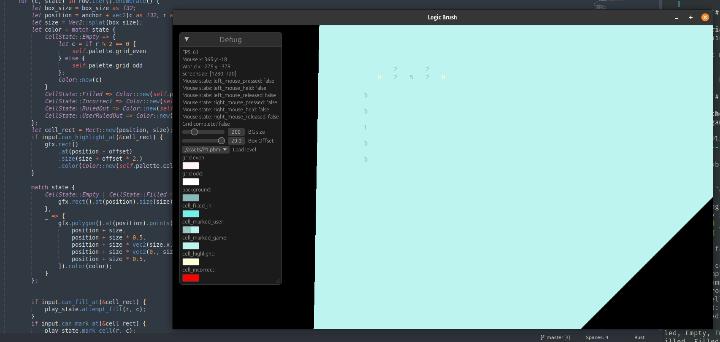This screenshot has width=720, height=342.
Task: Open the grid even color swatch
Action: click(x=190, y=166)
